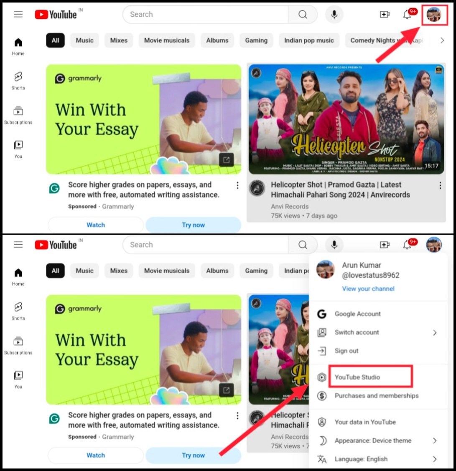Click the Grammarly ad description in the upper screenshot

(x=143, y=189)
